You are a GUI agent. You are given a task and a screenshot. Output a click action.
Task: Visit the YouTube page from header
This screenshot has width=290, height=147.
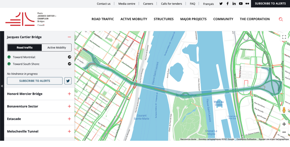point(241,4)
